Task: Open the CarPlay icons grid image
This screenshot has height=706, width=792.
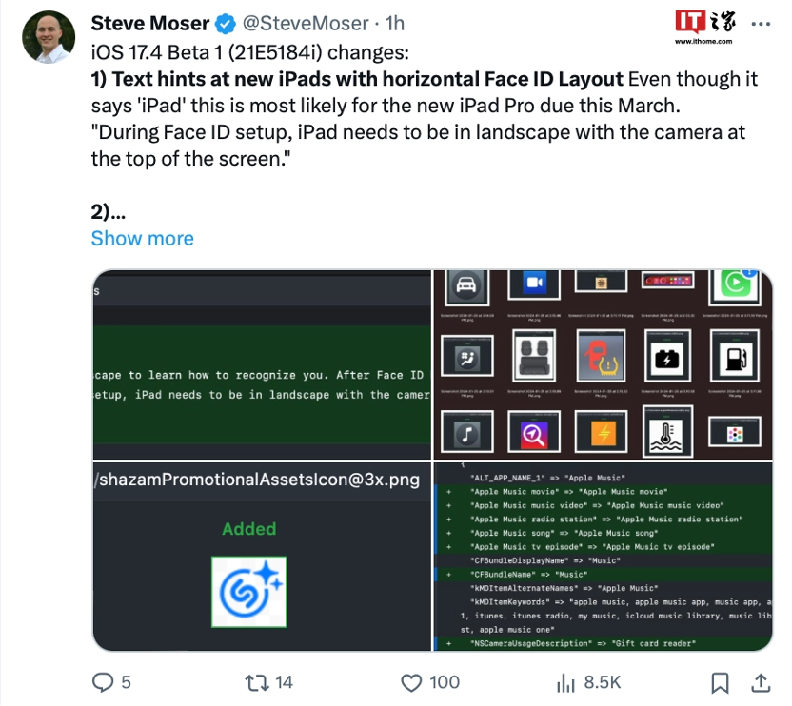Action: 604,364
